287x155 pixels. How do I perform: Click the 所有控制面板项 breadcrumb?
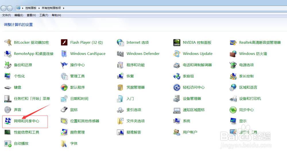tap(51, 8)
